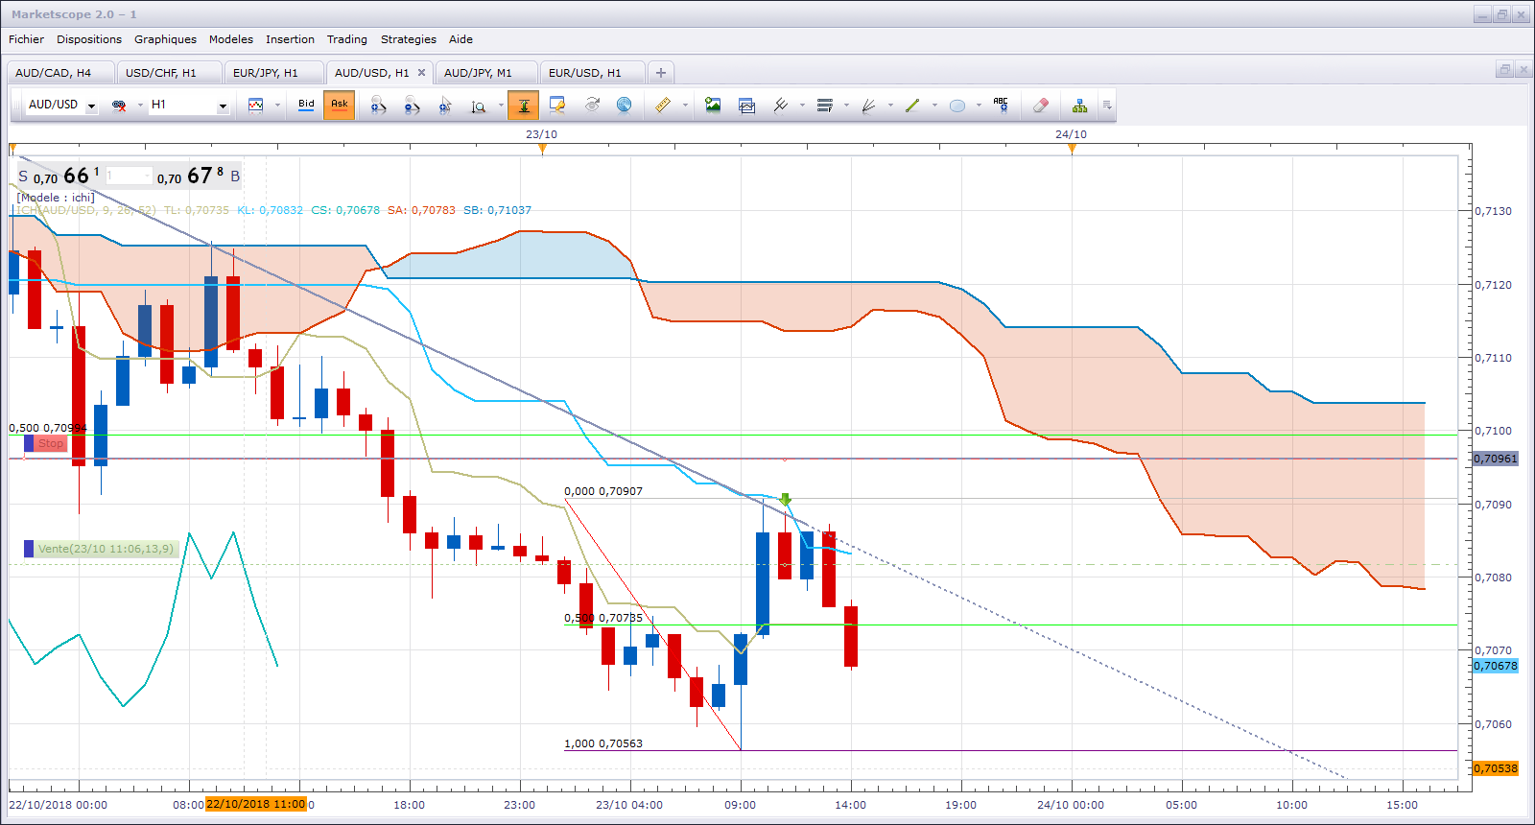Open the Graphiques menu
1535x825 pixels.
[165, 39]
